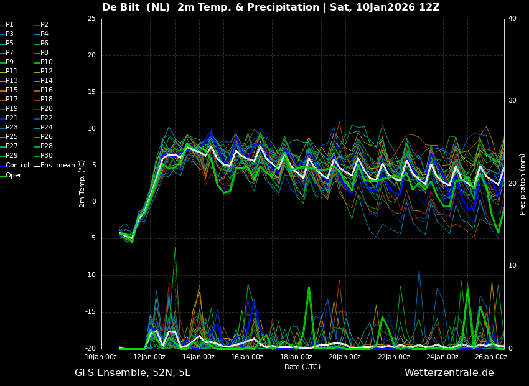529x386 pixels.
Task: Click the P29 legend label
Action: 11,155
